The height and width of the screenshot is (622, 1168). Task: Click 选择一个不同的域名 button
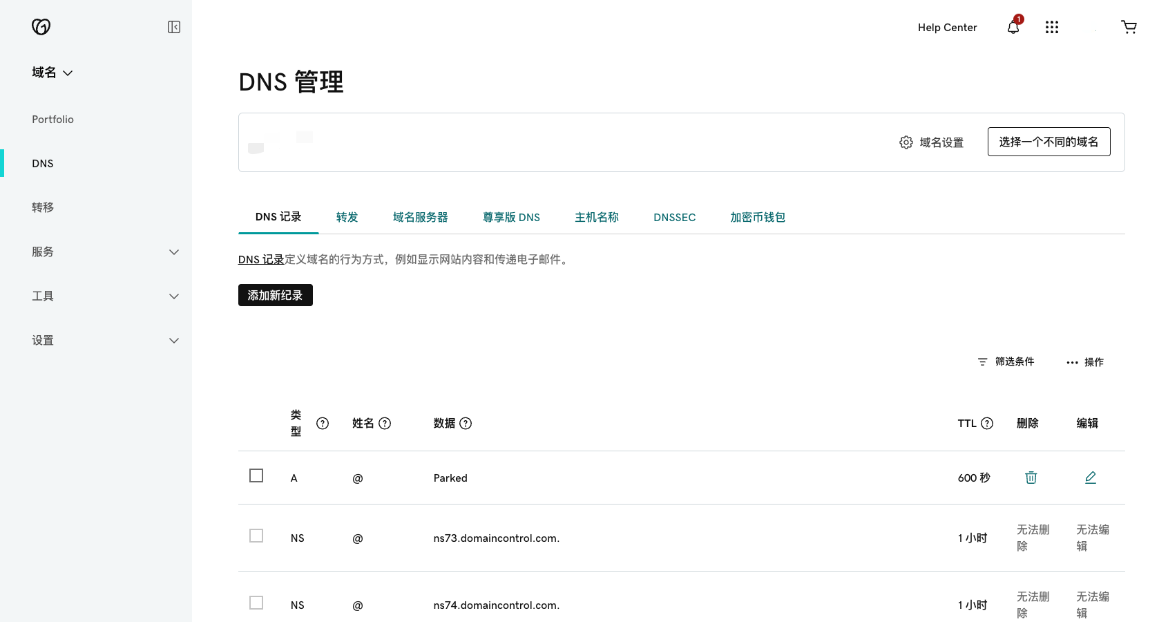click(x=1048, y=142)
